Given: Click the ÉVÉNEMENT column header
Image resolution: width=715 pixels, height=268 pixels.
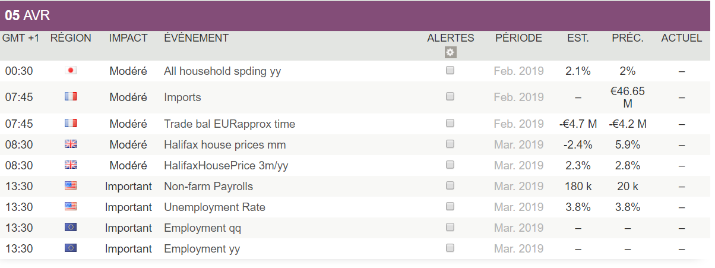Looking at the screenshot, I should (x=196, y=38).
